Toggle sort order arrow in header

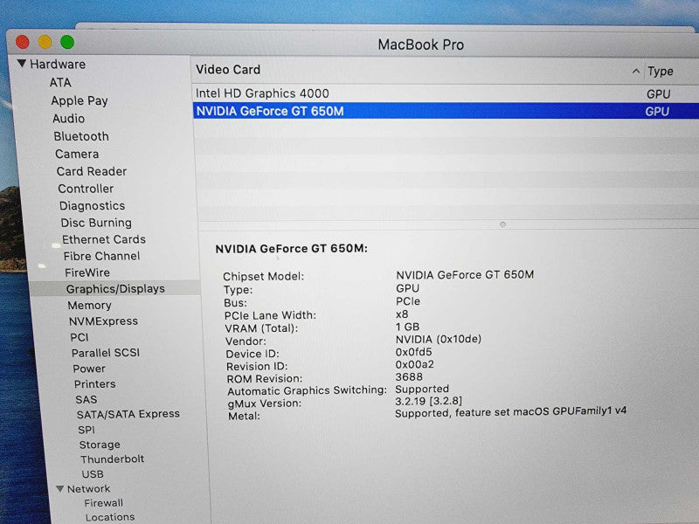[636, 72]
